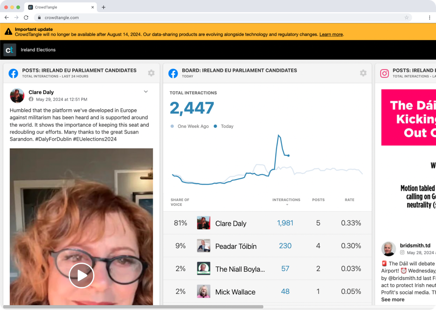Click Clare Daly post author name
The height and width of the screenshot is (310, 436).
[41, 92]
